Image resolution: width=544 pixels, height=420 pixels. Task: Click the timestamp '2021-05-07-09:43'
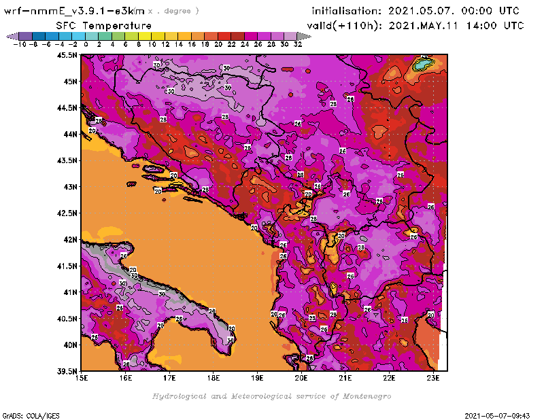coord(497,416)
